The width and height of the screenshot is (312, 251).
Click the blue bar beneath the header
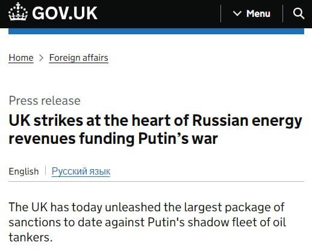point(156,31)
